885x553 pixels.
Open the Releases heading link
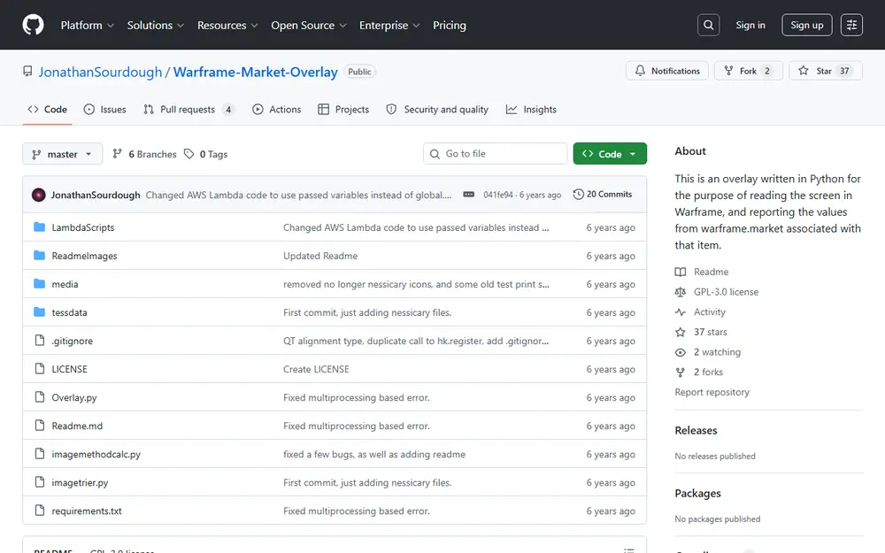click(696, 430)
